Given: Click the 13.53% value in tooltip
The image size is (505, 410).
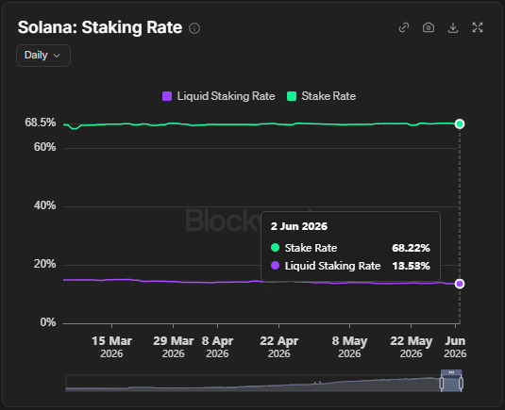Looking at the screenshot, I should pos(411,266).
